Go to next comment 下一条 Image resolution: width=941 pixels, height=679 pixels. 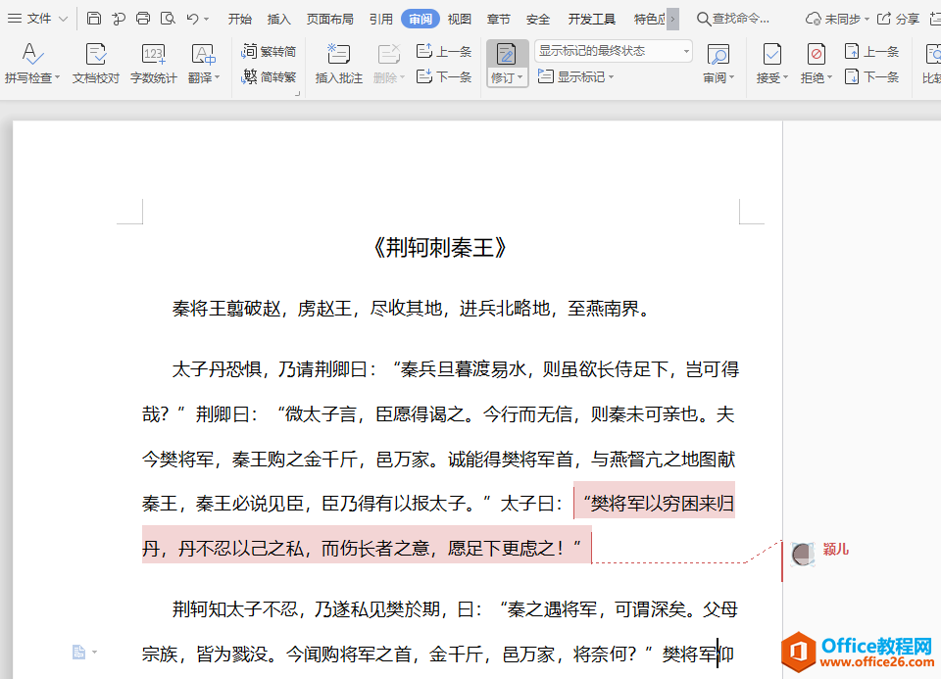coord(443,76)
